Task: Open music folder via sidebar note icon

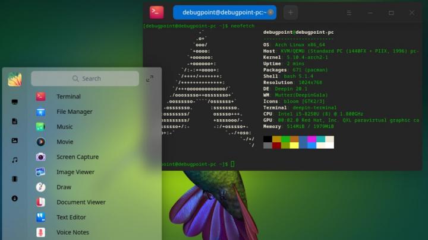Action: click(14, 159)
